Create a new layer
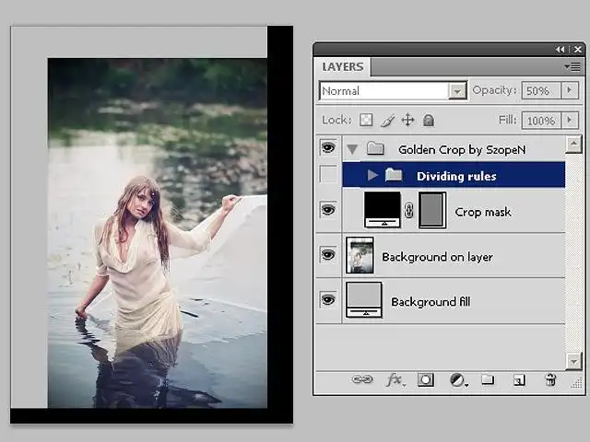 [x=519, y=380]
